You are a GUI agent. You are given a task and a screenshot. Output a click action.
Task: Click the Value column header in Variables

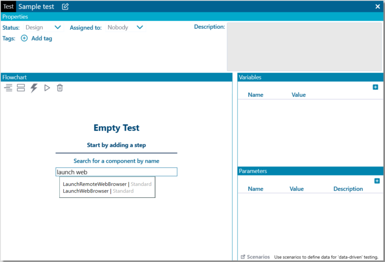[x=299, y=95]
